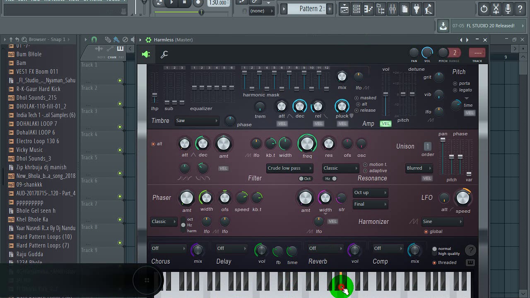Open Harmless plugin wrench settings icon
Image resolution: width=530 pixels, height=298 pixels.
[x=164, y=54]
